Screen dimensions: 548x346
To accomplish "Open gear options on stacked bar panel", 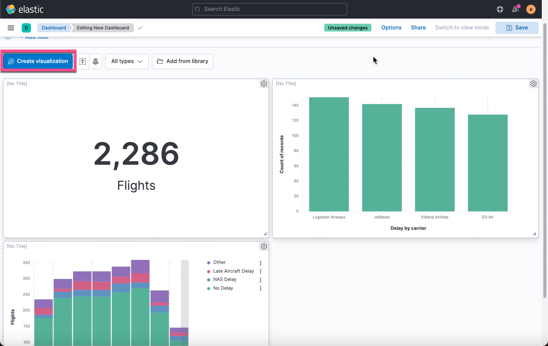I will (x=264, y=246).
